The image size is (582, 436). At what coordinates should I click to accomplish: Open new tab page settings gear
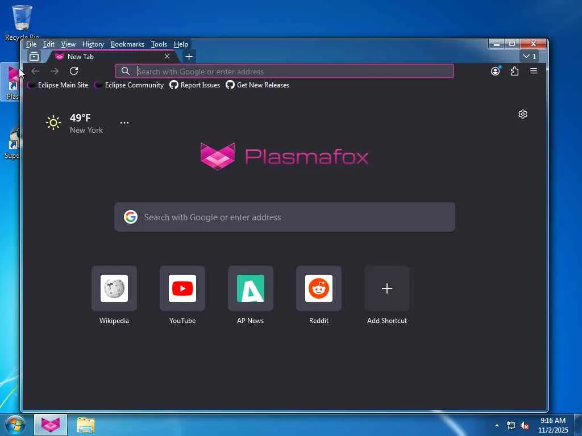(523, 114)
